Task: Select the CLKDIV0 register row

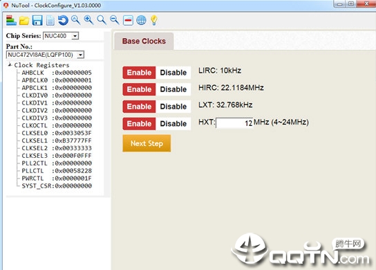Action: click(x=57, y=96)
